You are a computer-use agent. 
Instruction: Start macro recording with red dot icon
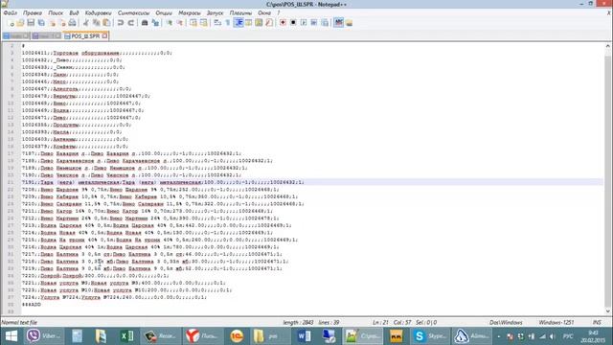tap(283, 23)
